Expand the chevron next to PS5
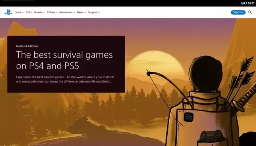This screenshot has width=256, height=146. pyautogui.click(x=32, y=12)
